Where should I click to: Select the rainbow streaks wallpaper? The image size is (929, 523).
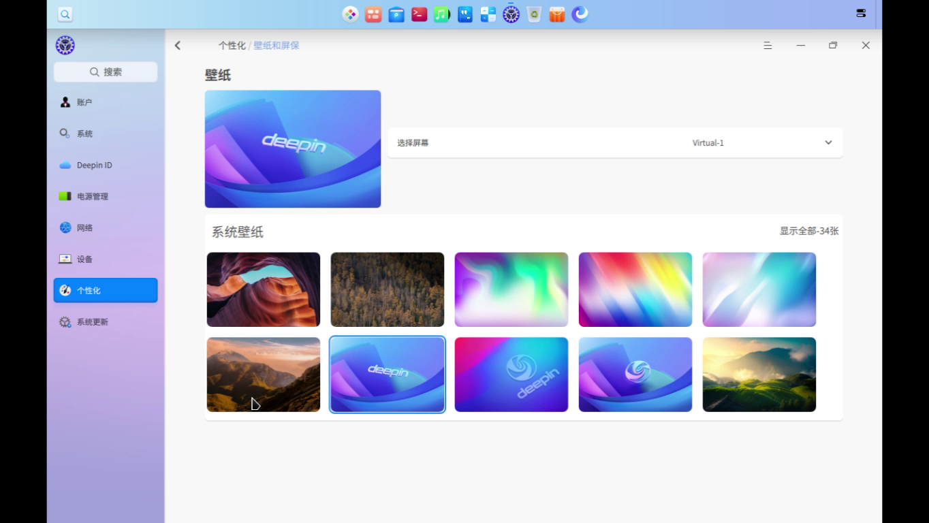click(x=635, y=289)
